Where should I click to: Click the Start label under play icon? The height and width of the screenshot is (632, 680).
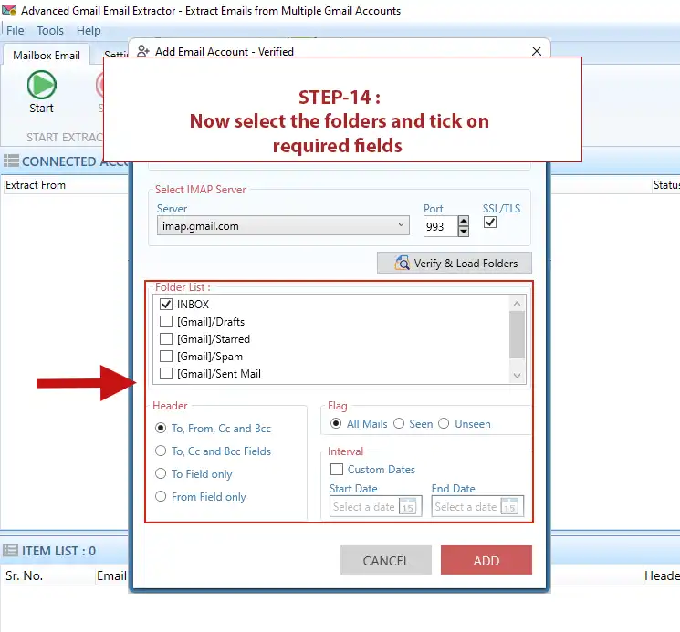point(41,108)
